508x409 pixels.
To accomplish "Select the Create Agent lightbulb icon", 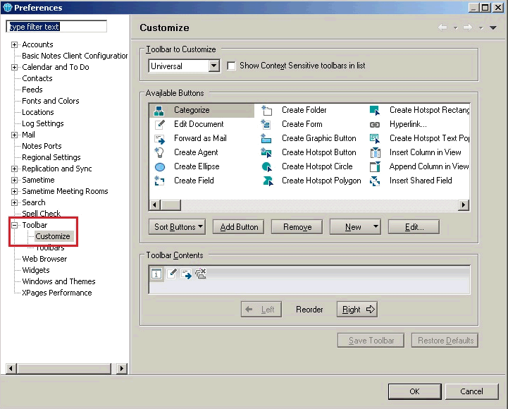I will [x=159, y=152].
